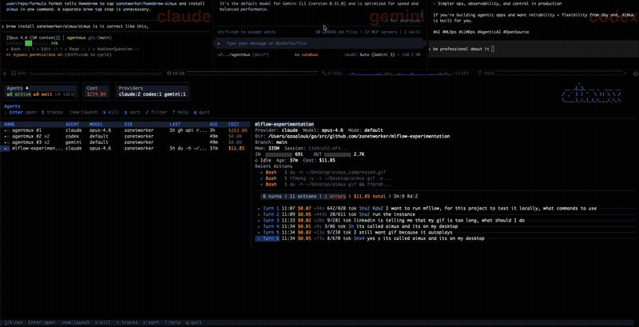Click the COST column header
The image size is (639, 327).
coord(234,124)
